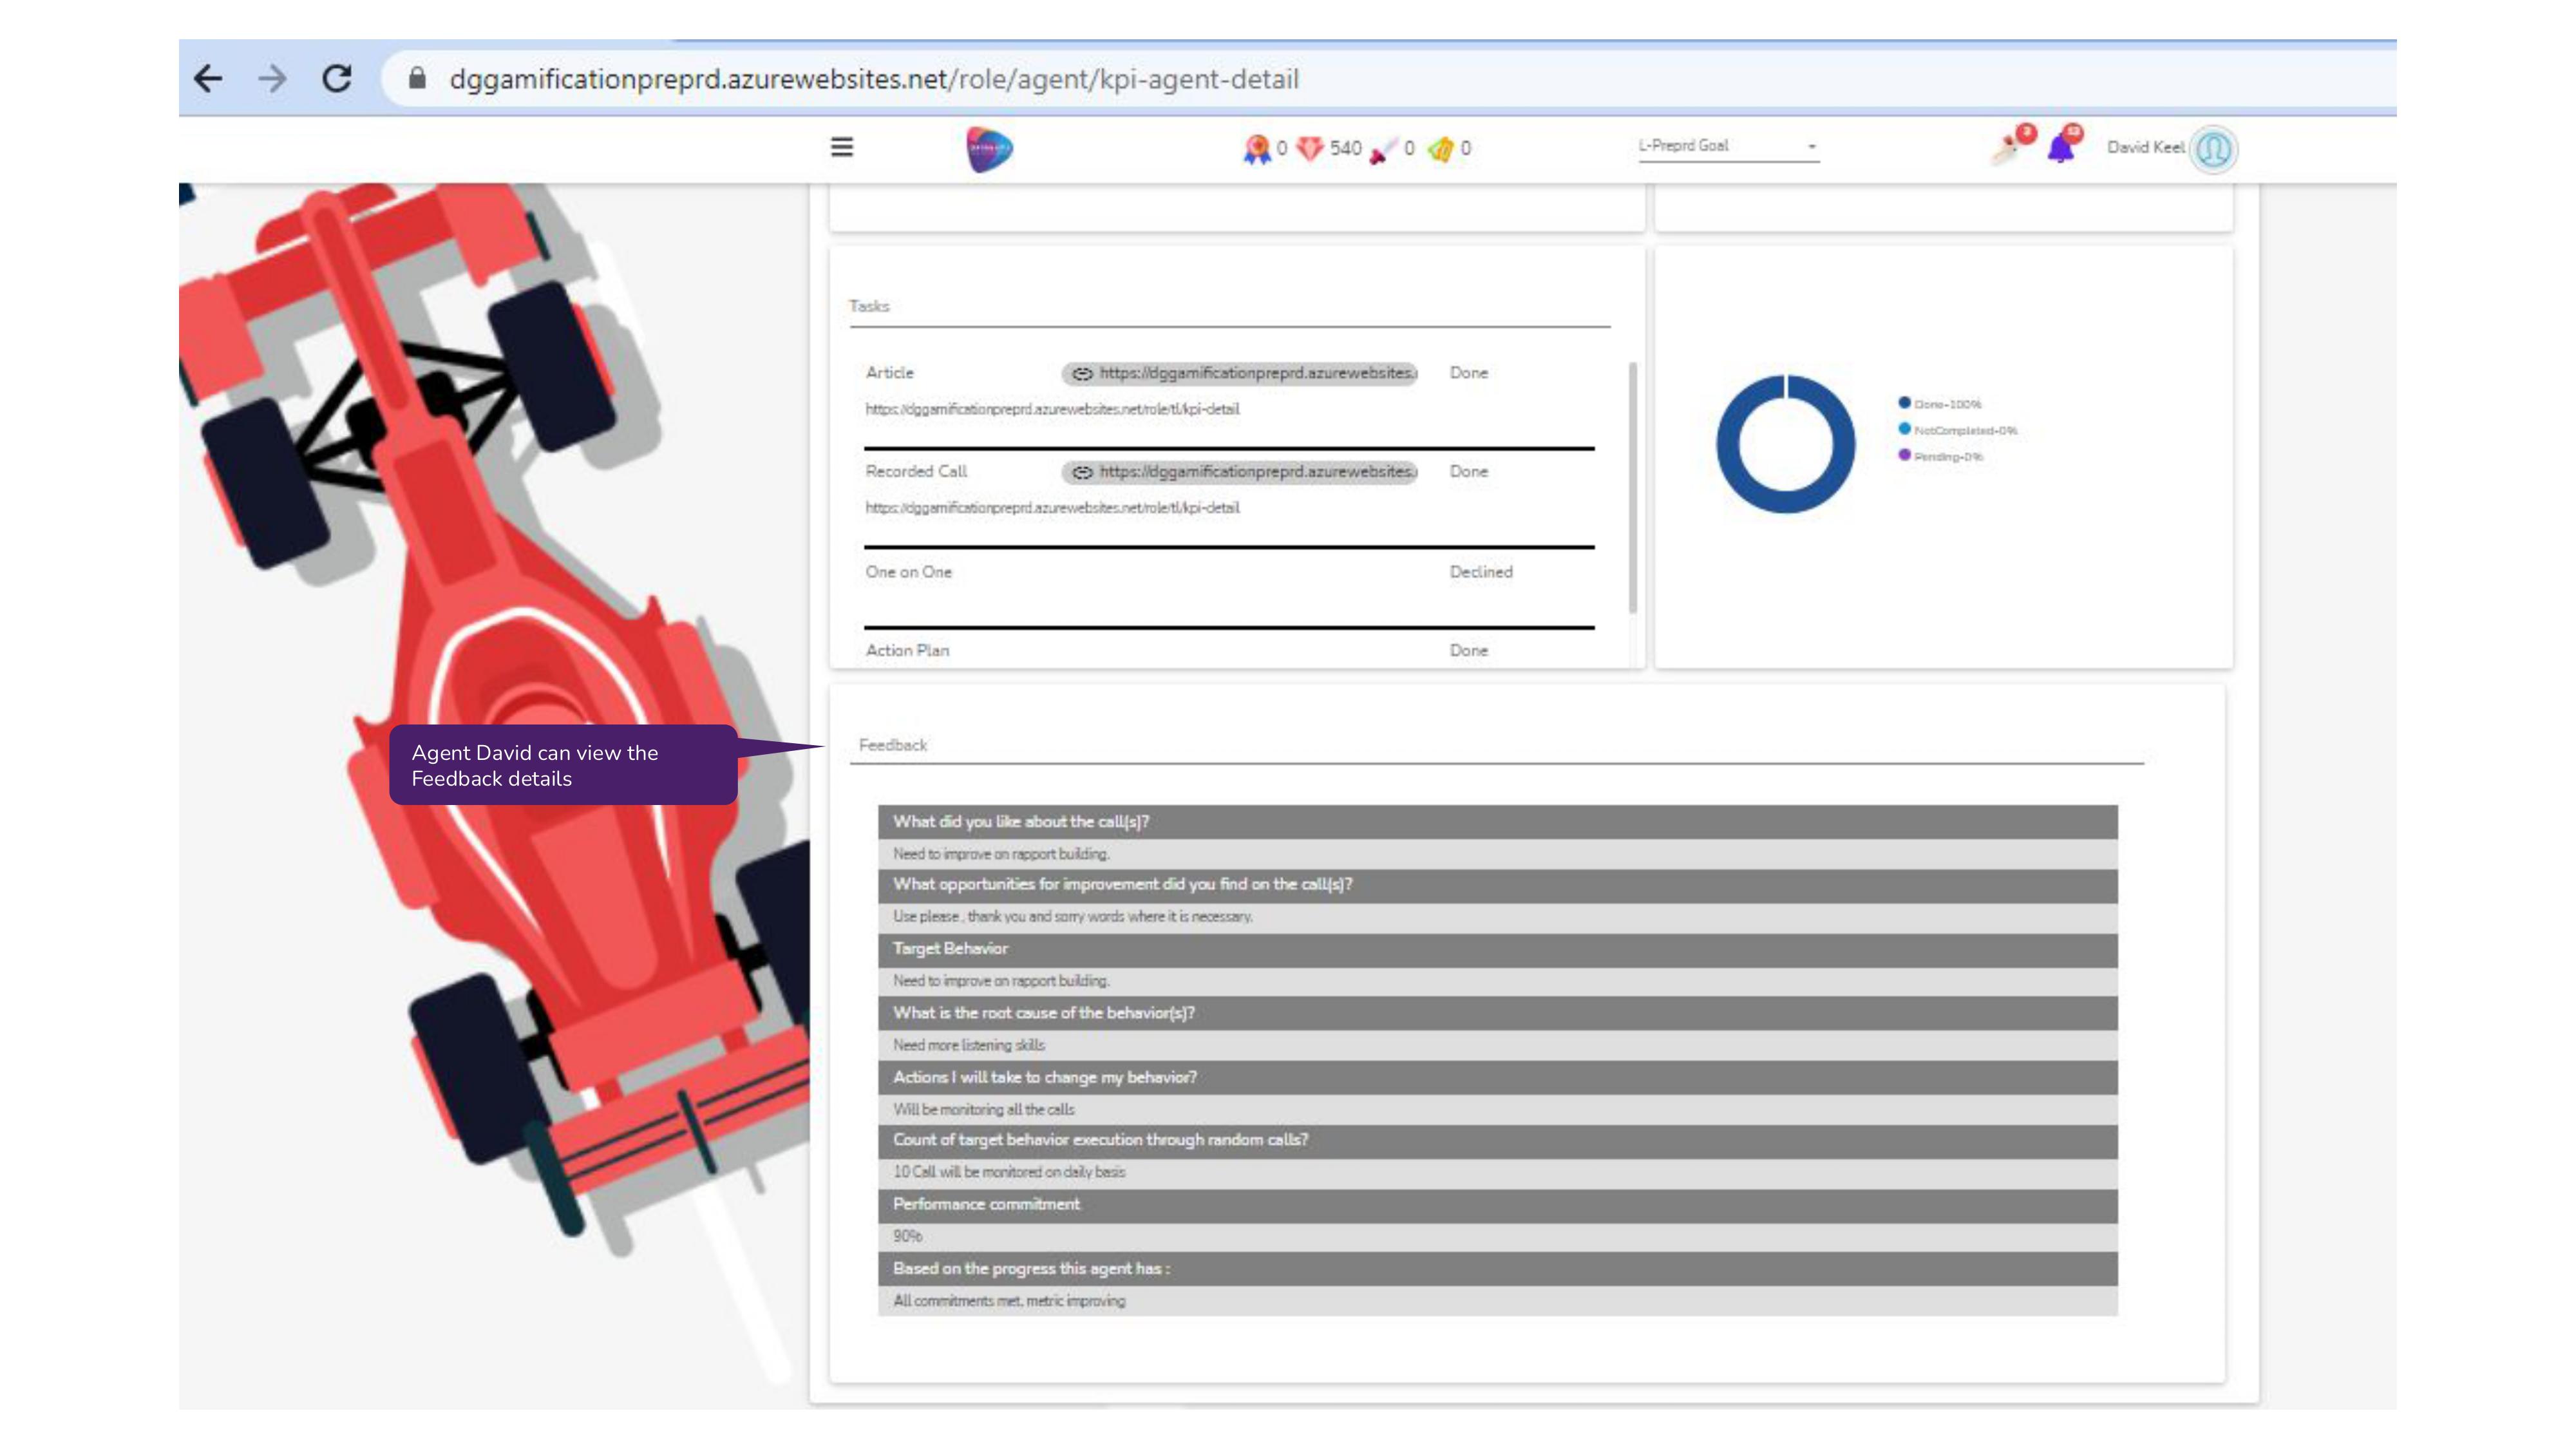Click the badge ribbon points icon
2576x1449 pixels.
(1256, 149)
